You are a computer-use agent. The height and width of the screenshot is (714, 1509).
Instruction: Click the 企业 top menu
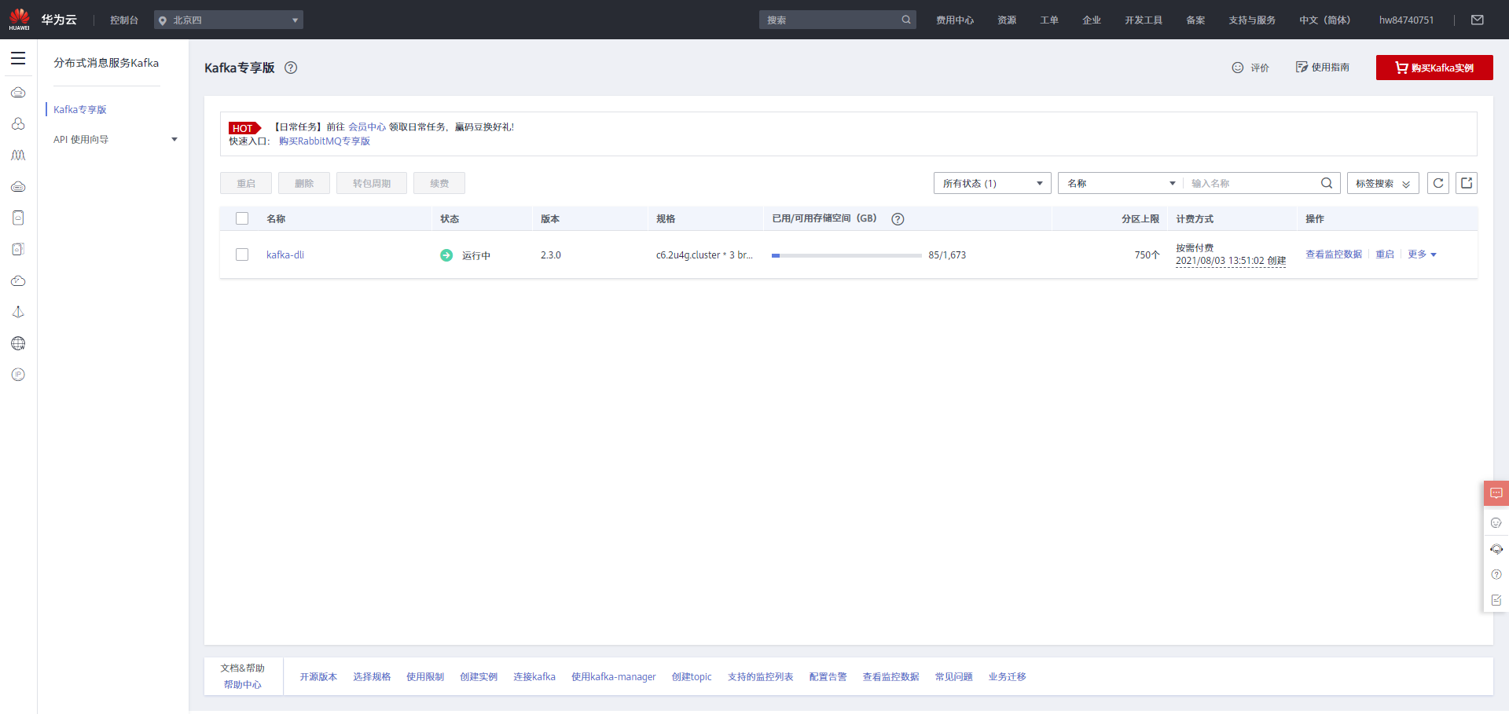tap(1092, 20)
